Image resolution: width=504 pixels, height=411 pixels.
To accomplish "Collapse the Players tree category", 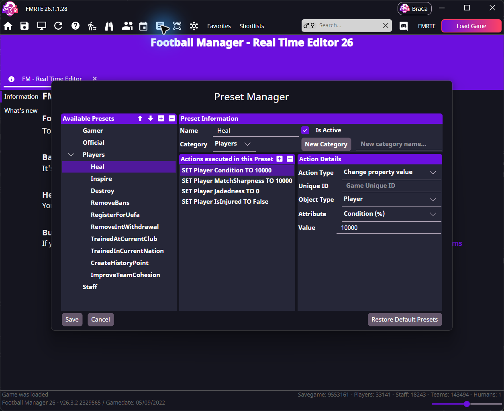I will 71,155.
